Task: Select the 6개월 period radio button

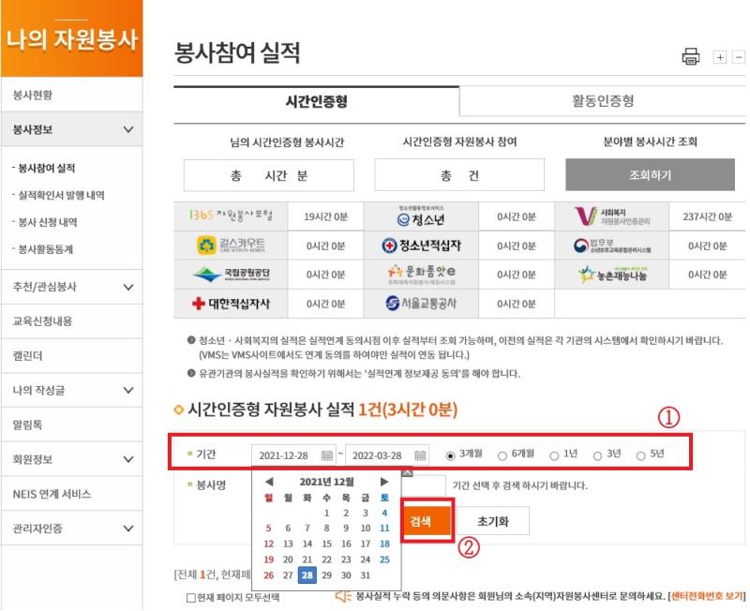Action: [x=502, y=455]
